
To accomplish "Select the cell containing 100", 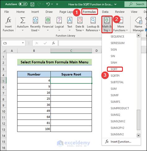I will [x=34, y=129].
